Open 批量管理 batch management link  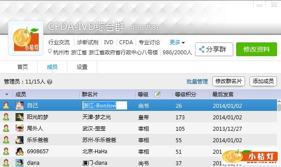point(197,81)
